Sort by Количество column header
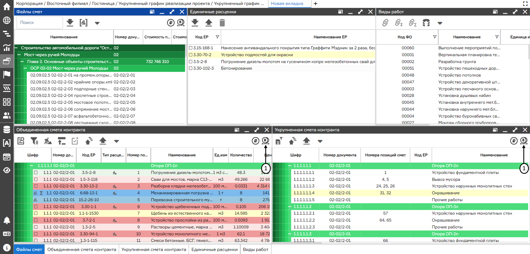The width and height of the screenshot is (530, 254). pos(241,155)
